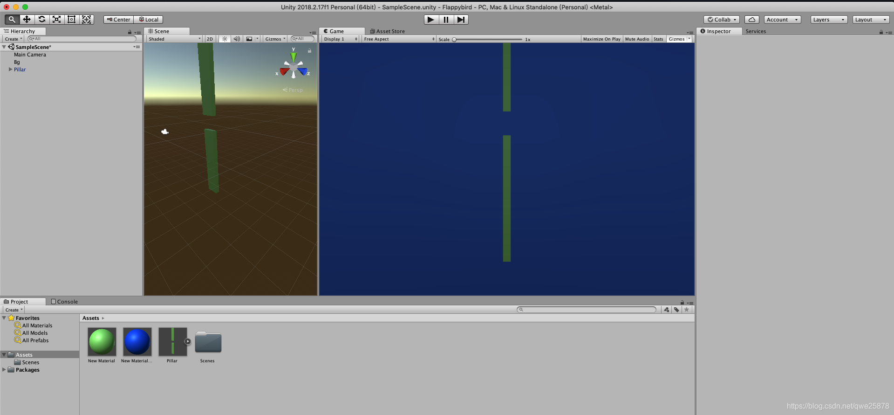Viewport: 894px width, 415px height.
Task: Switch to the Services tab
Action: click(x=756, y=31)
